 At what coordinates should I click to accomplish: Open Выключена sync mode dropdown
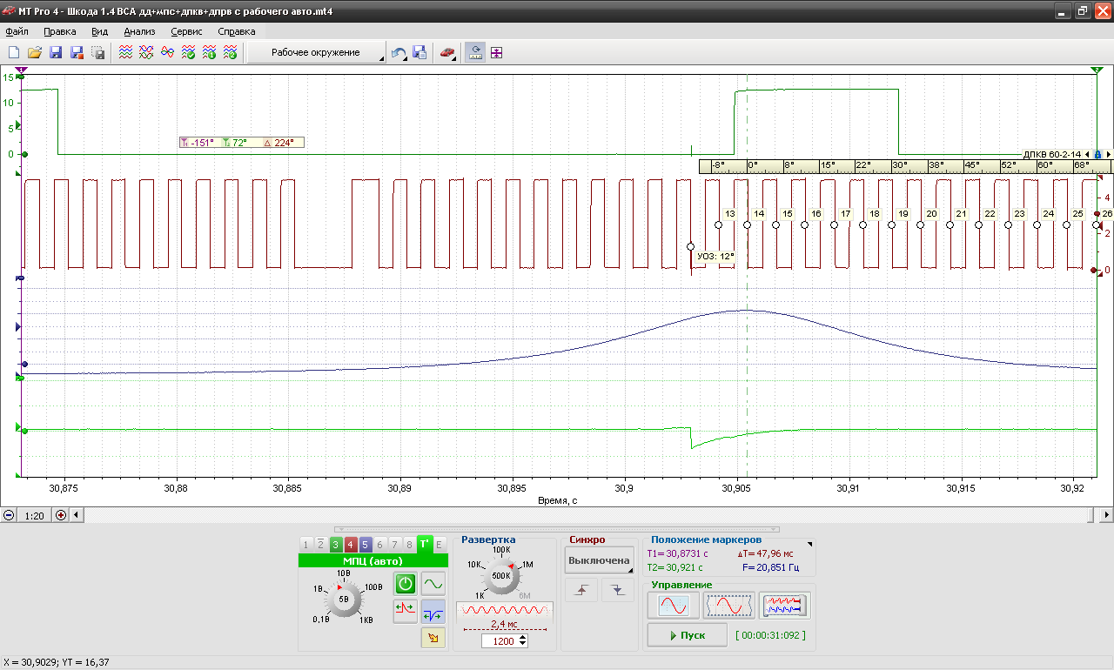coord(599,560)
